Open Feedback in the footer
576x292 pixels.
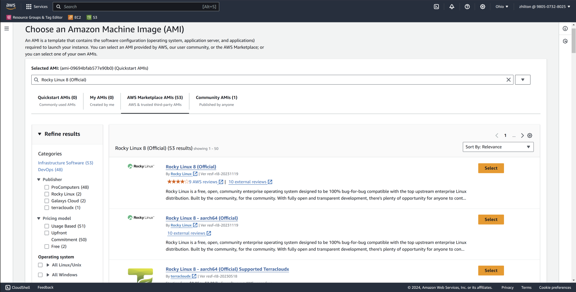pyautogui.click(x=45, y=287)
